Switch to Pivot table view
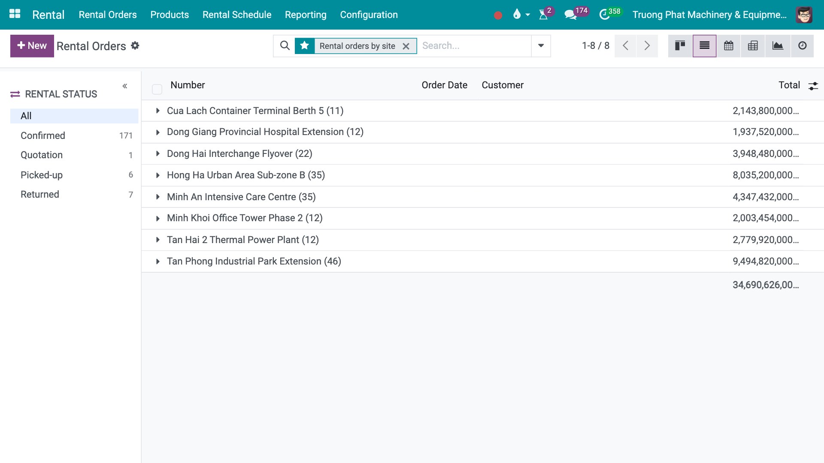The image size is (824, 463). pyautogui.click(x=753, y=46)
